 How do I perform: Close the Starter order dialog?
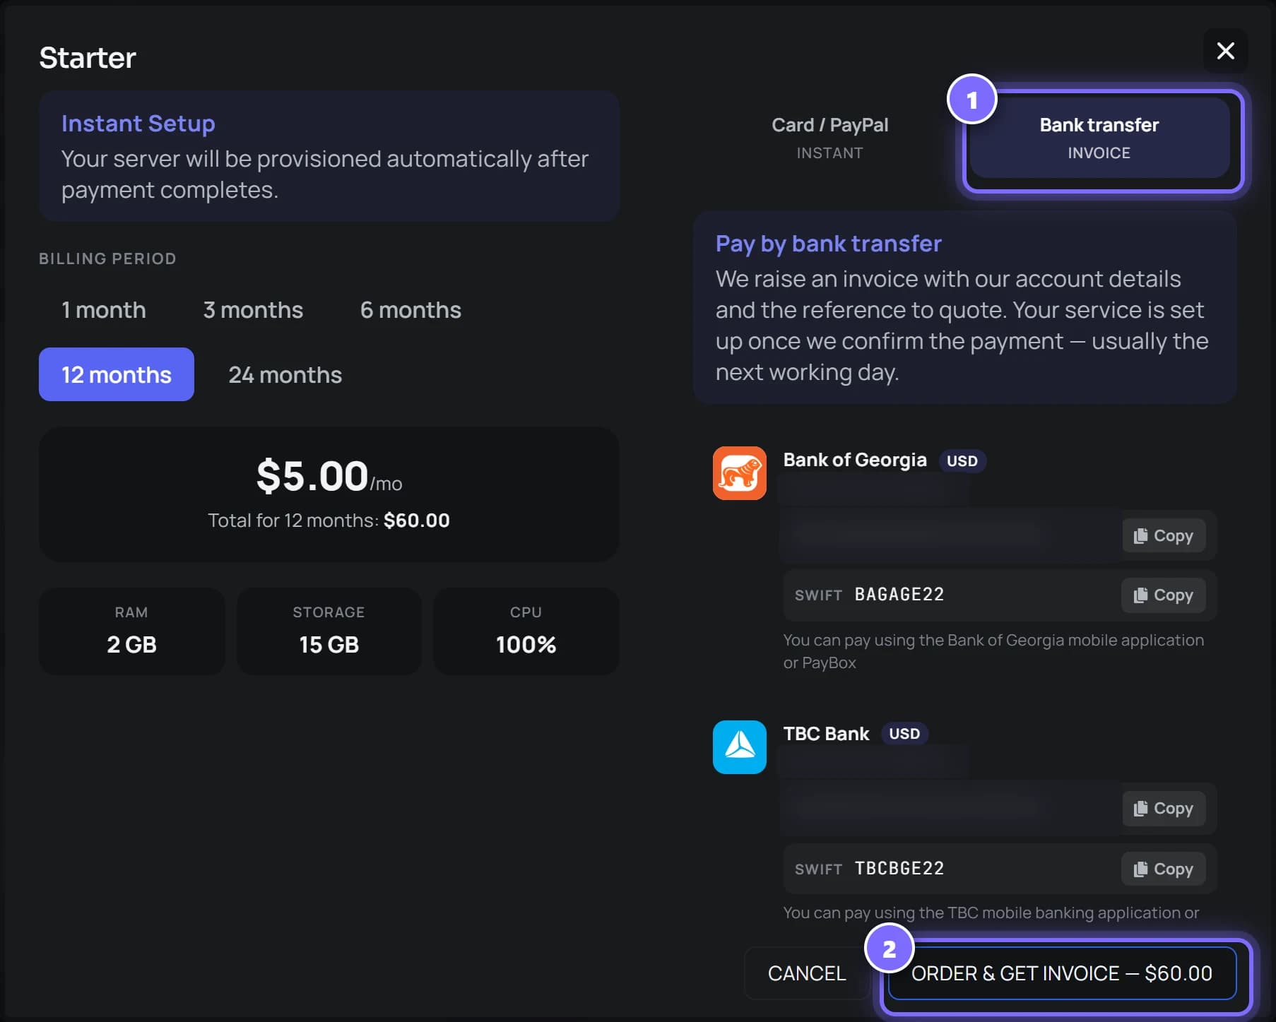pyautogui.click(x=1225, y=51)
